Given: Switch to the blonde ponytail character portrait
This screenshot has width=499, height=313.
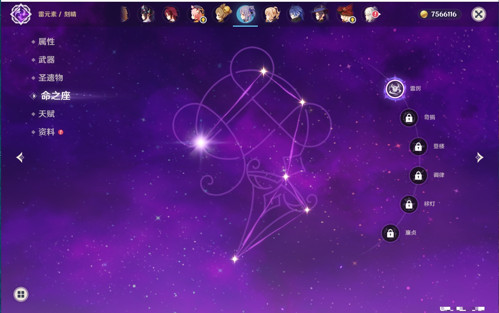Looking at the screenshot, I should click(x=271, y=14).
